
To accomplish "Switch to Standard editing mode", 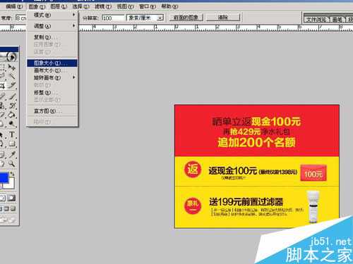I will 2,198.
